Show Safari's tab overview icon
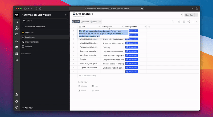This screenshot has width=213, height=117. (197, 9)
